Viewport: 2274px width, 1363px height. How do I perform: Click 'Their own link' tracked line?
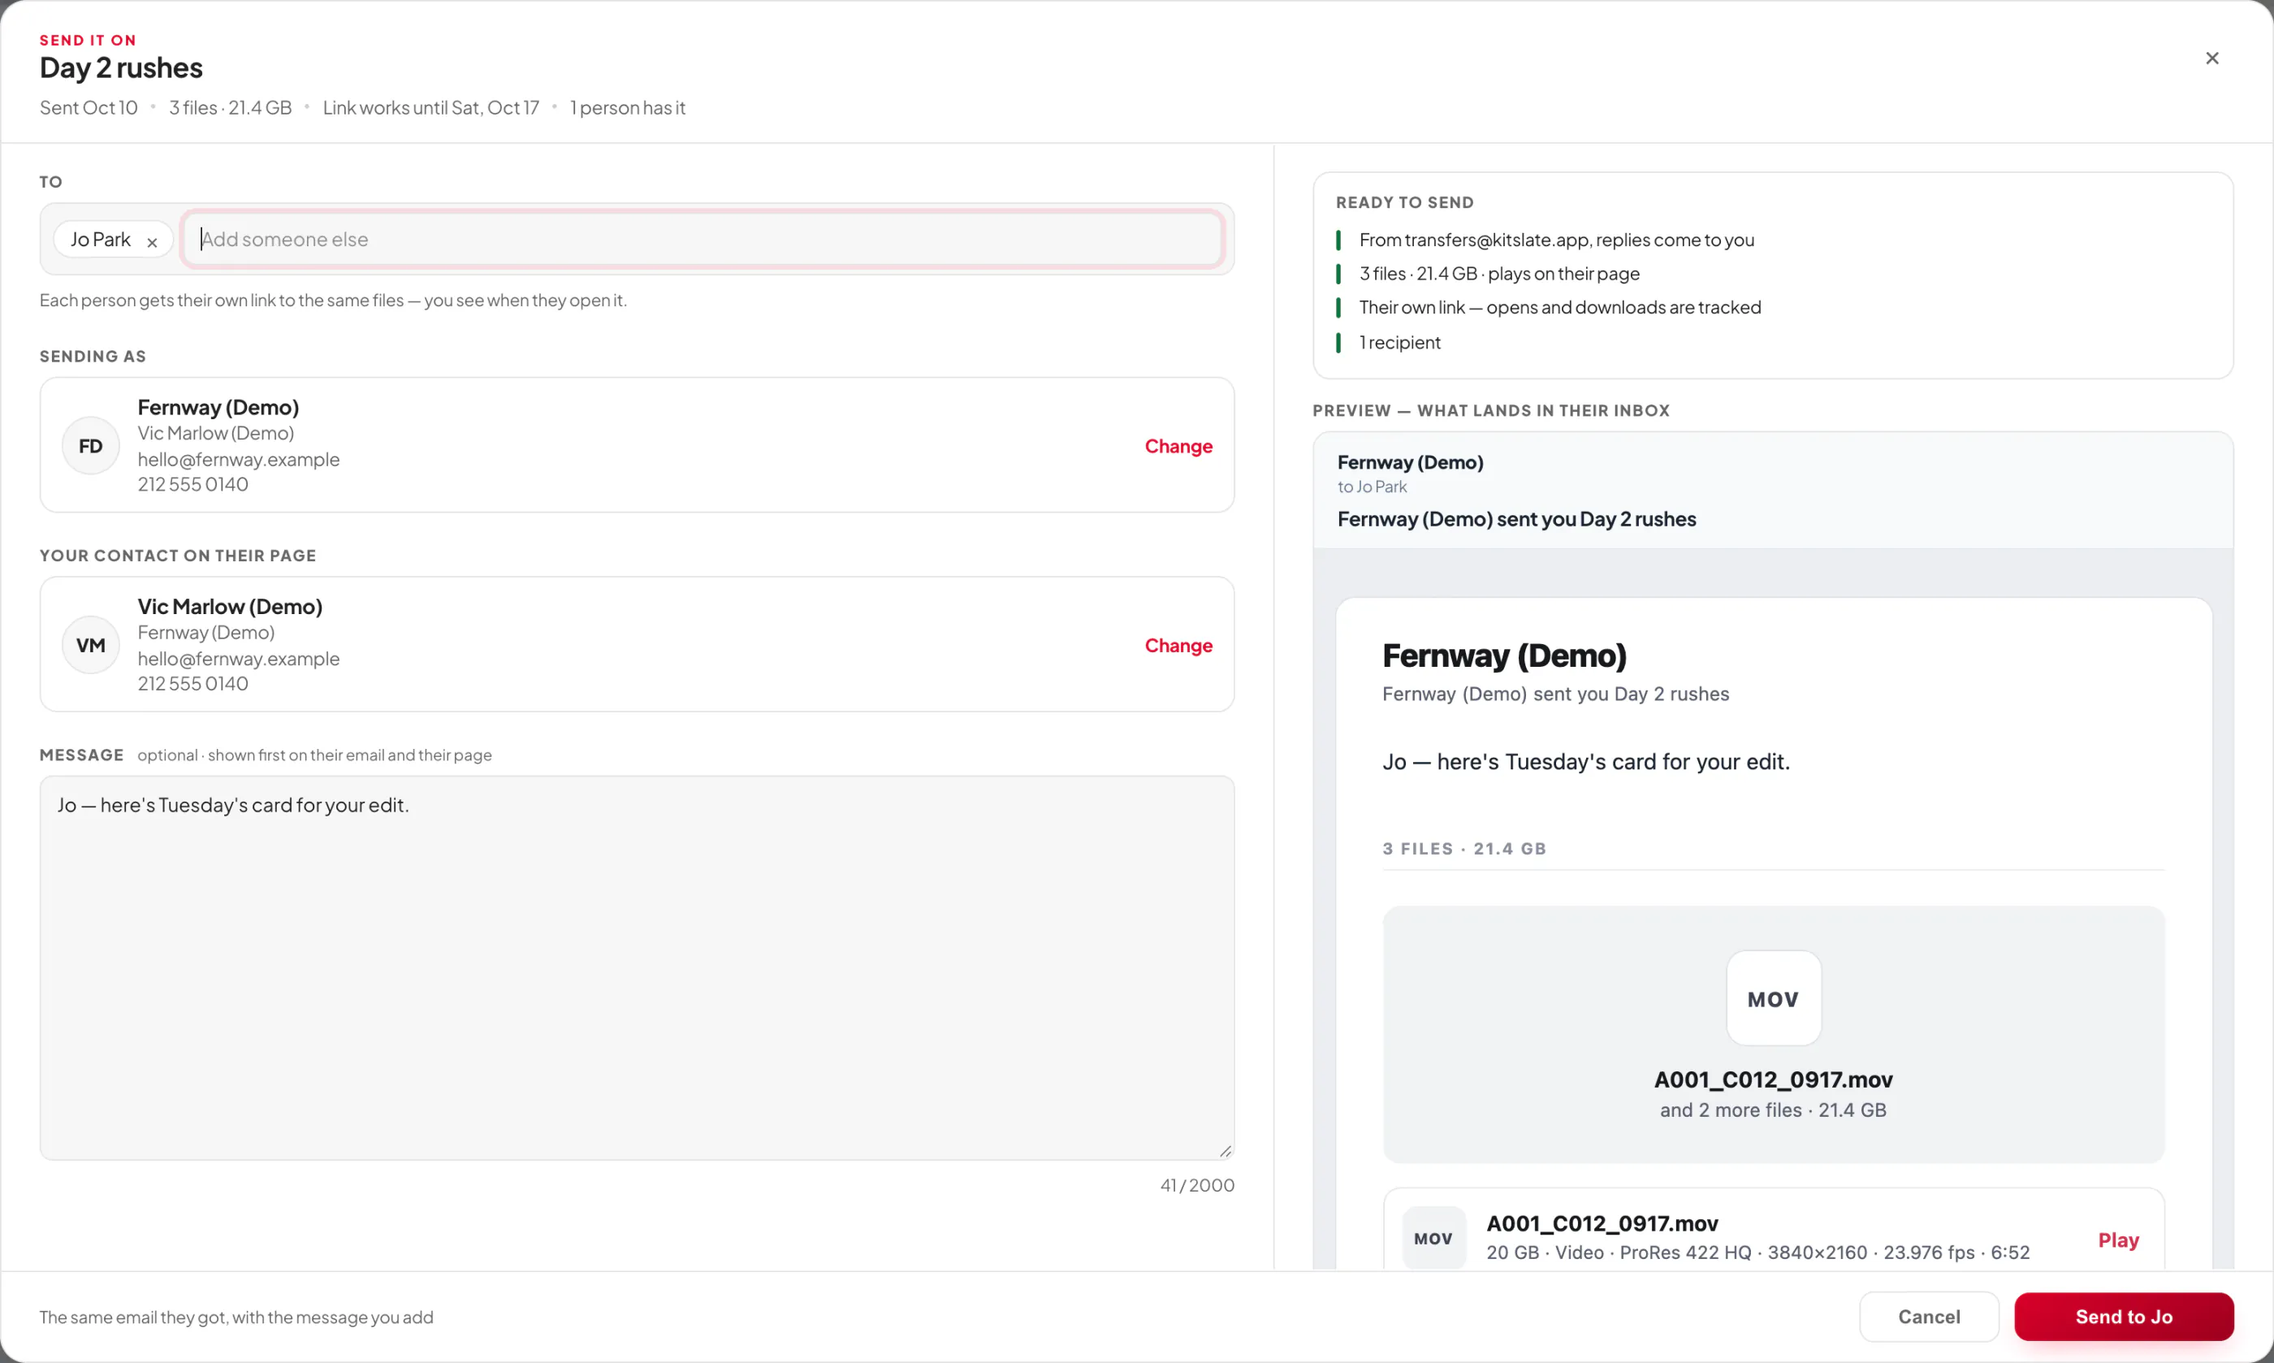[1560, 307]
